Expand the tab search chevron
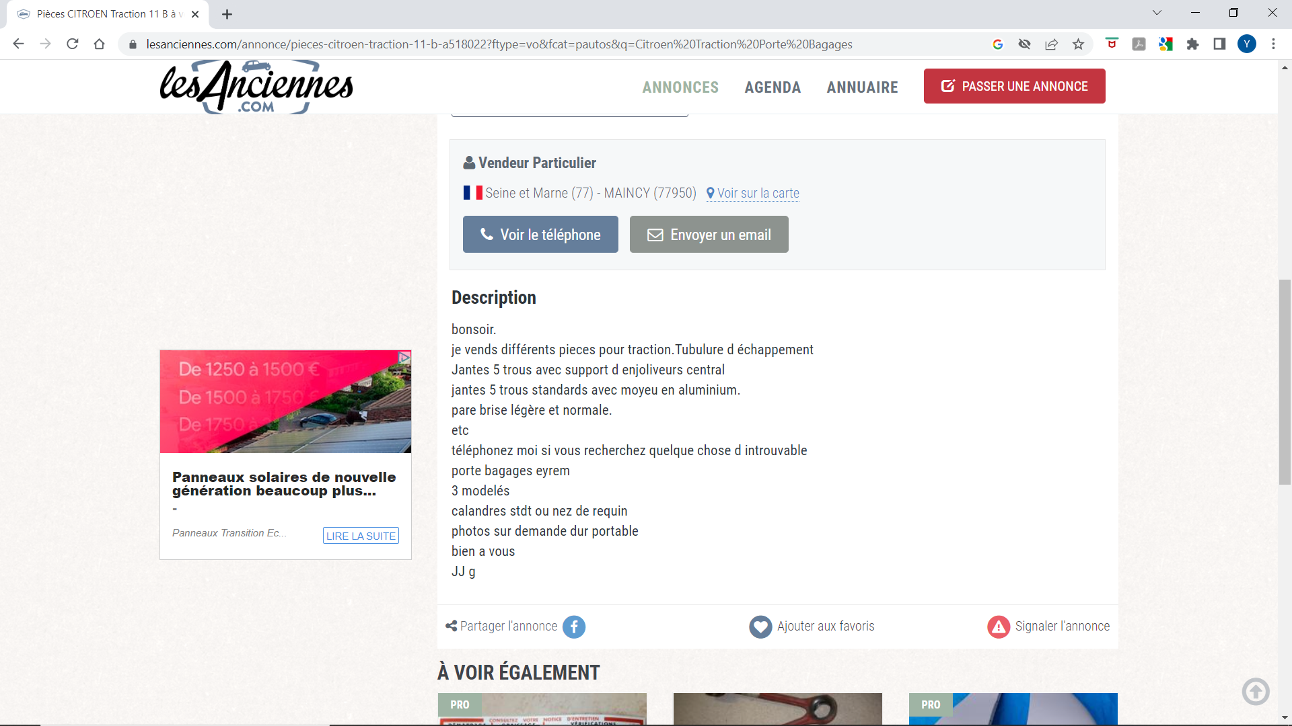This screenshot has height=726, width=1292. (x=1157, y=13)
